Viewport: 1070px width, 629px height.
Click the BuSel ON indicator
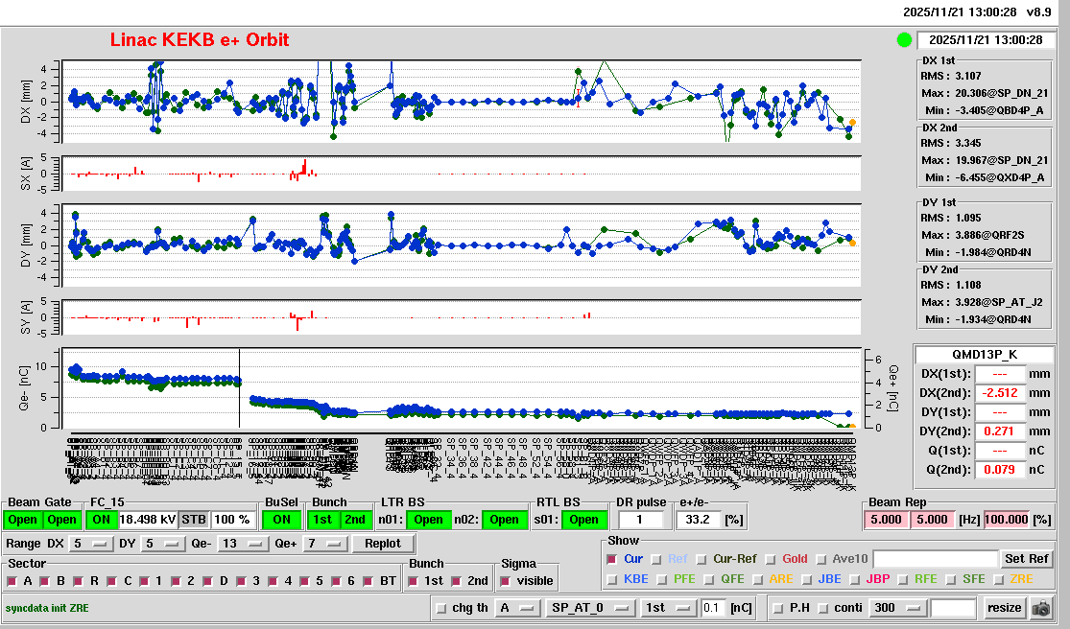click(280, 520)
